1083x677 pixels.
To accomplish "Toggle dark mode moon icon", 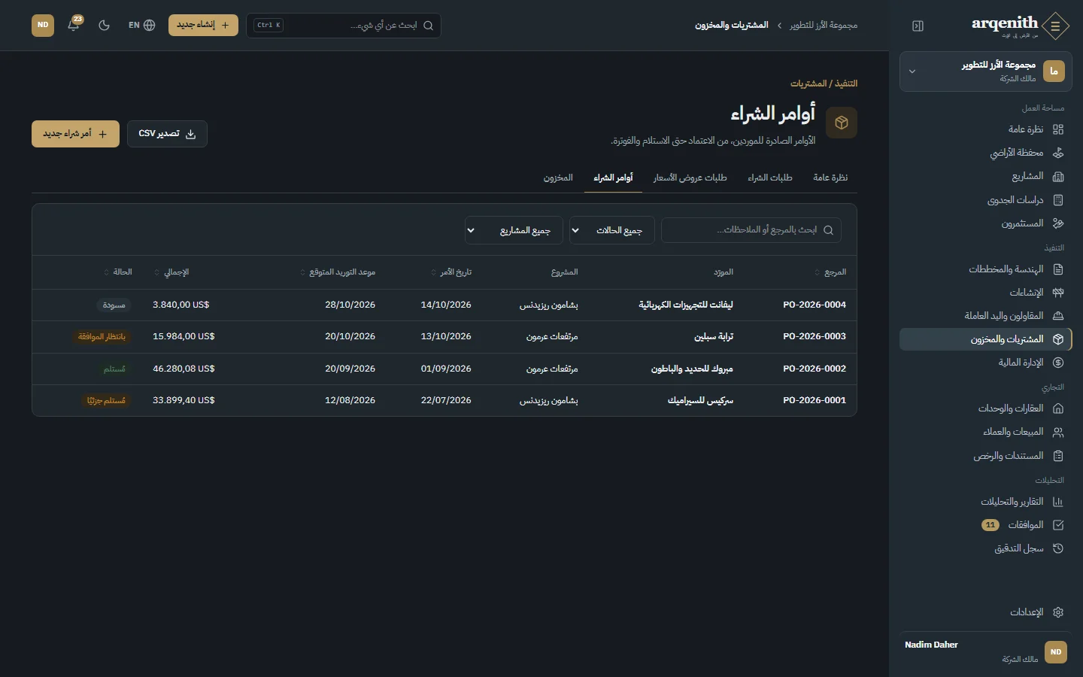I will pyautogui.click(x=105, y=25).
